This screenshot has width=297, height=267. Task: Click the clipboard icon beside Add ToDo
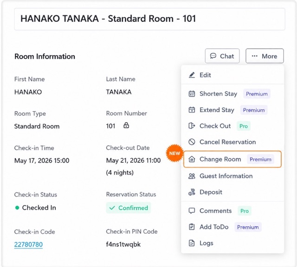tap(192, 227)
